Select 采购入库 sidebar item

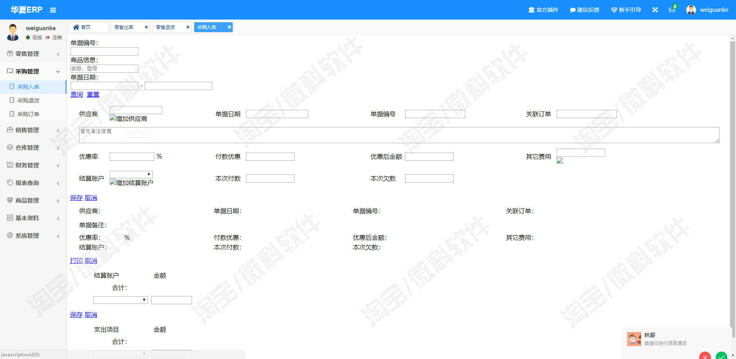[x=33, y=87]
